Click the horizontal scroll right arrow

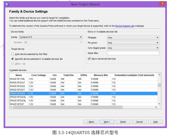156,107
